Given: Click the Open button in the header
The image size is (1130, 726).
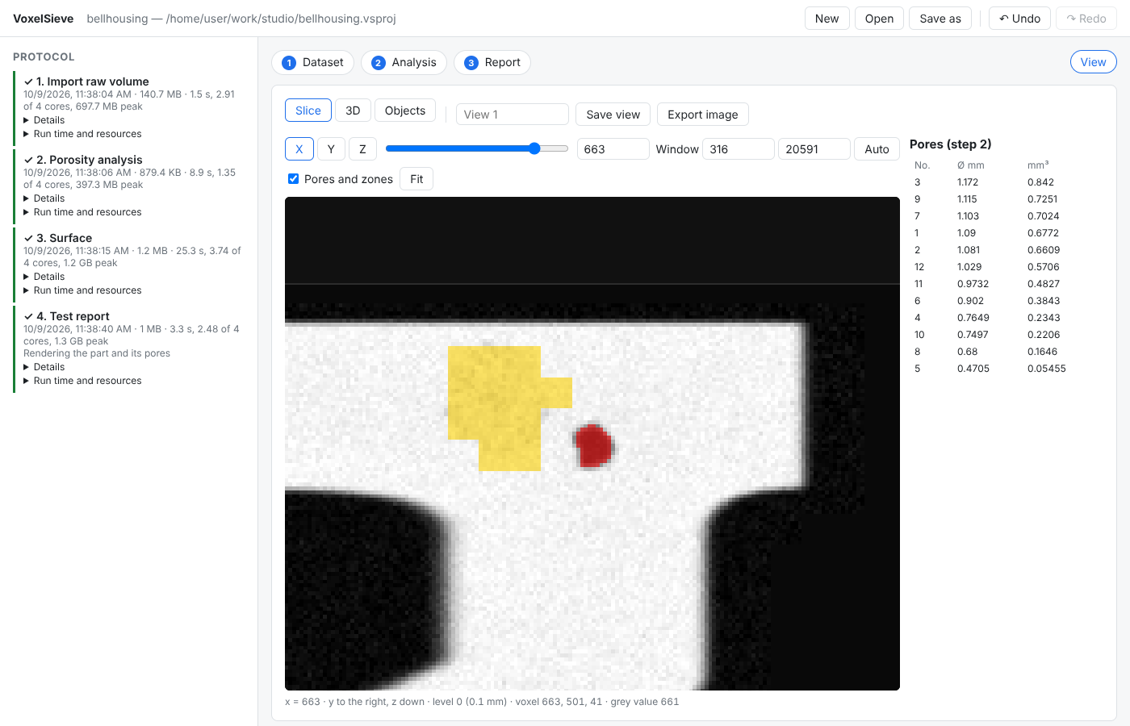Looking at the screenshot, I should [x=879, y=19].
